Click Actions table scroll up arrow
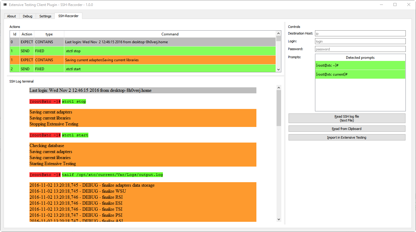 (278, 33)
